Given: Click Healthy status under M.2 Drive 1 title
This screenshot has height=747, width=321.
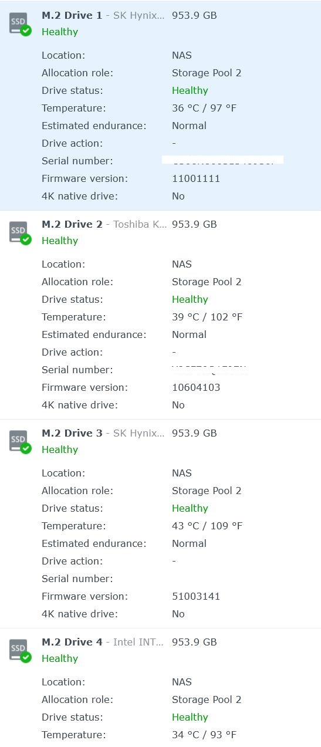Looking at the screenshot, I should [x=60, y=32].
